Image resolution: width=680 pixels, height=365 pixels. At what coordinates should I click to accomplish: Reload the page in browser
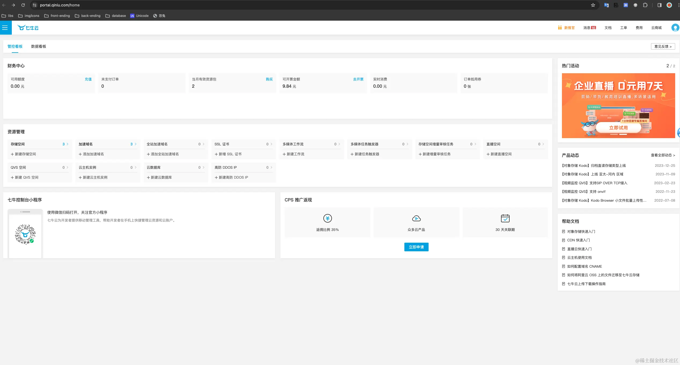(23, 5)
